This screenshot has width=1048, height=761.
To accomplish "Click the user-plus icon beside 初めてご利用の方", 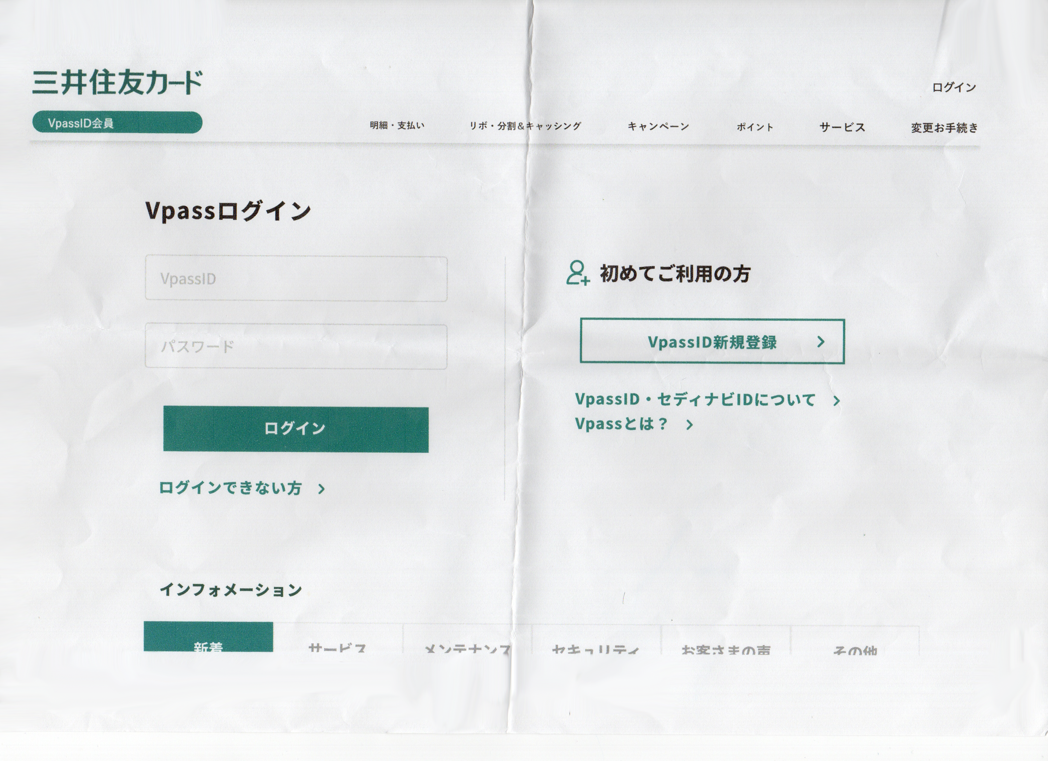I will pyautogui.click(x=578, y=273).
